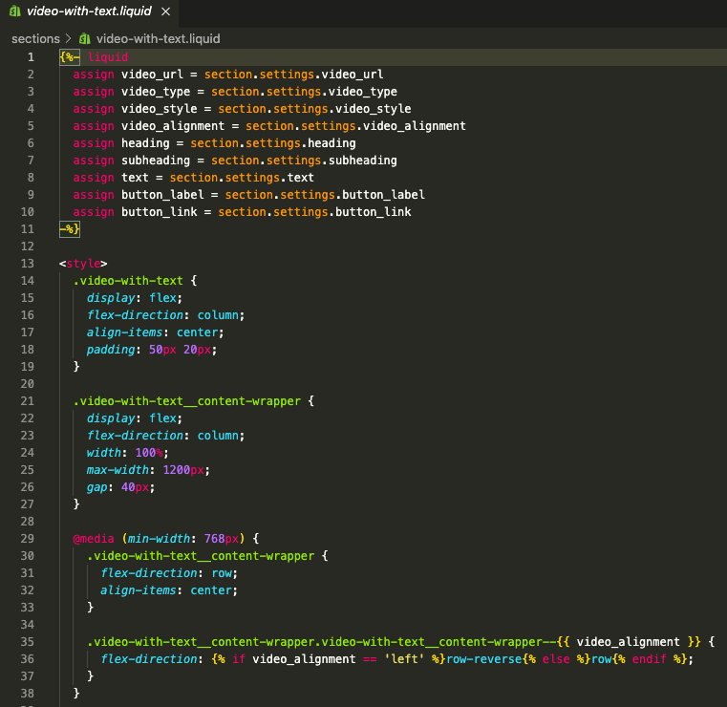Close the video-with-text.liquid tab
The height and width of the screenshot is (707, 727).
(x=165, y=11)
